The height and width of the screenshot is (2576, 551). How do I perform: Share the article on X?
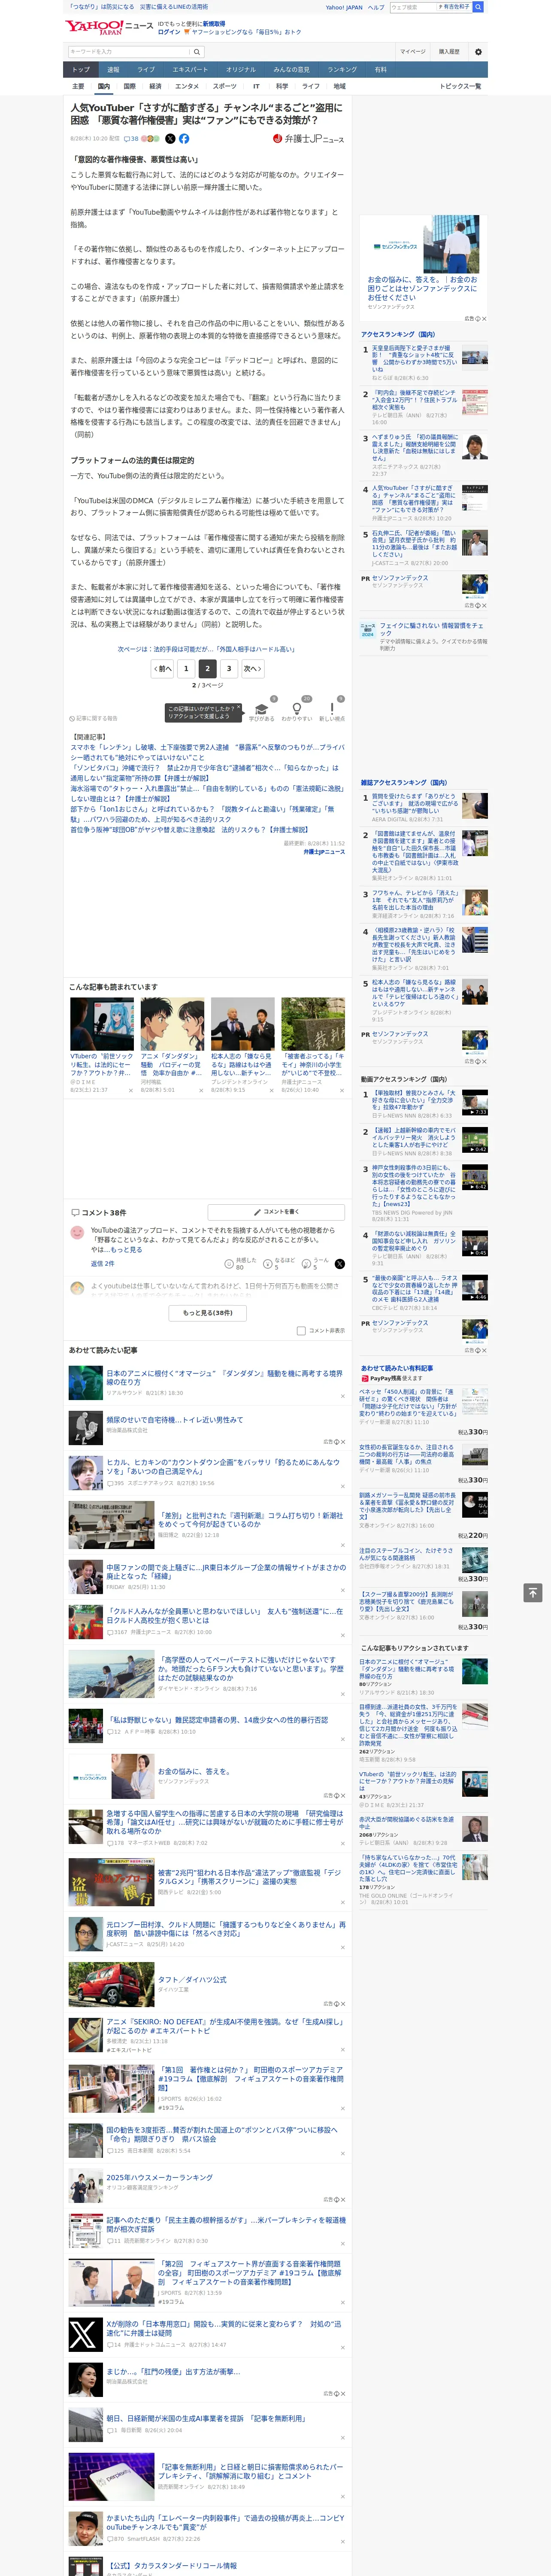tap(170, 139)
